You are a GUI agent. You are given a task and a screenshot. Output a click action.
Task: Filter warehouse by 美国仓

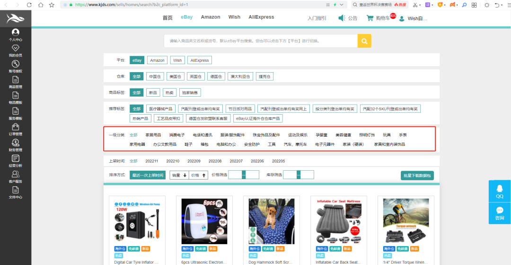(175, 77)
